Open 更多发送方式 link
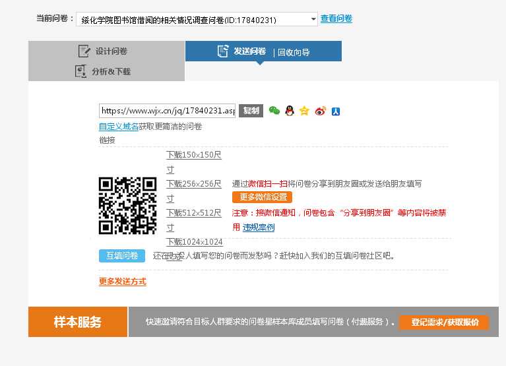Image resolution: width=506 pixels, height=366 pixels. click(x=123, y=282)
